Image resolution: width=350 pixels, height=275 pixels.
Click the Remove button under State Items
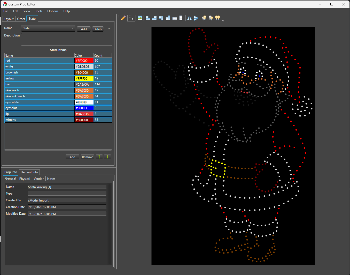(x=88, y=157)
